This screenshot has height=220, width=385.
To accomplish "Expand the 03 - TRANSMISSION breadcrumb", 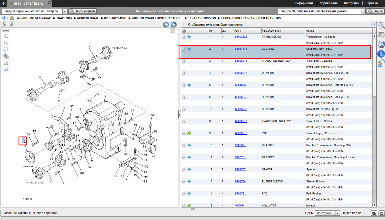I will pos(186,18).
